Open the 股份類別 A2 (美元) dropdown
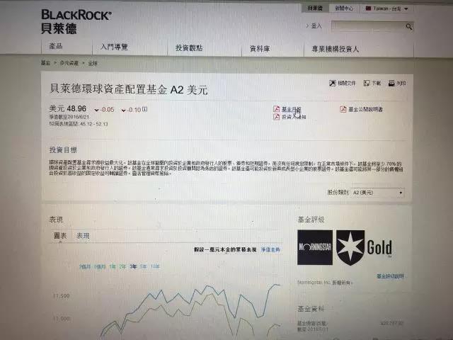 tap(377, 192)
